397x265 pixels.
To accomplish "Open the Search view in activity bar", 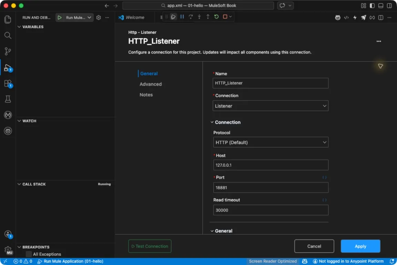I will click(x=8, y=35).
